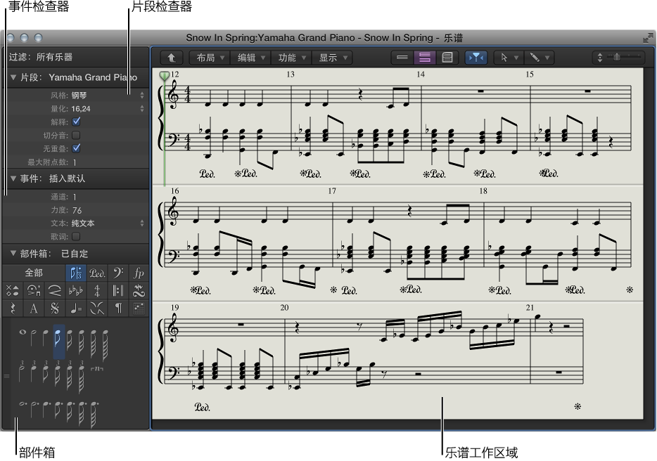Viewport: 657px width, 461px height.
Task: Enter full screen with the window arrows icon
Action: pyautogui.click(x=648, y=38)
